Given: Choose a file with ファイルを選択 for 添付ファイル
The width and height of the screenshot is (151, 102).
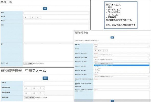Looking at the screenshot, I should click(28, 63).
